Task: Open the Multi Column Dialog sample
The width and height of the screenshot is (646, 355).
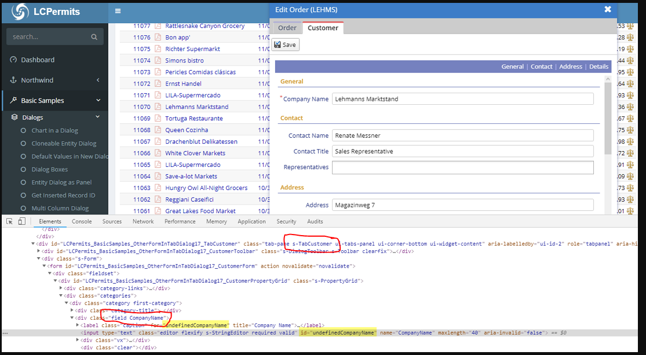Action: pyautogui.click(x=60, y=208)
